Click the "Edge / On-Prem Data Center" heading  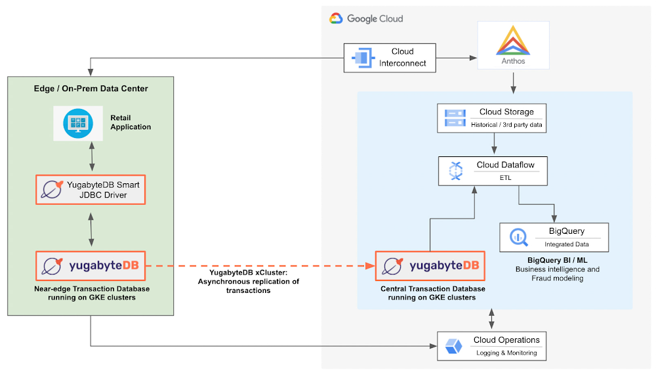91,89
